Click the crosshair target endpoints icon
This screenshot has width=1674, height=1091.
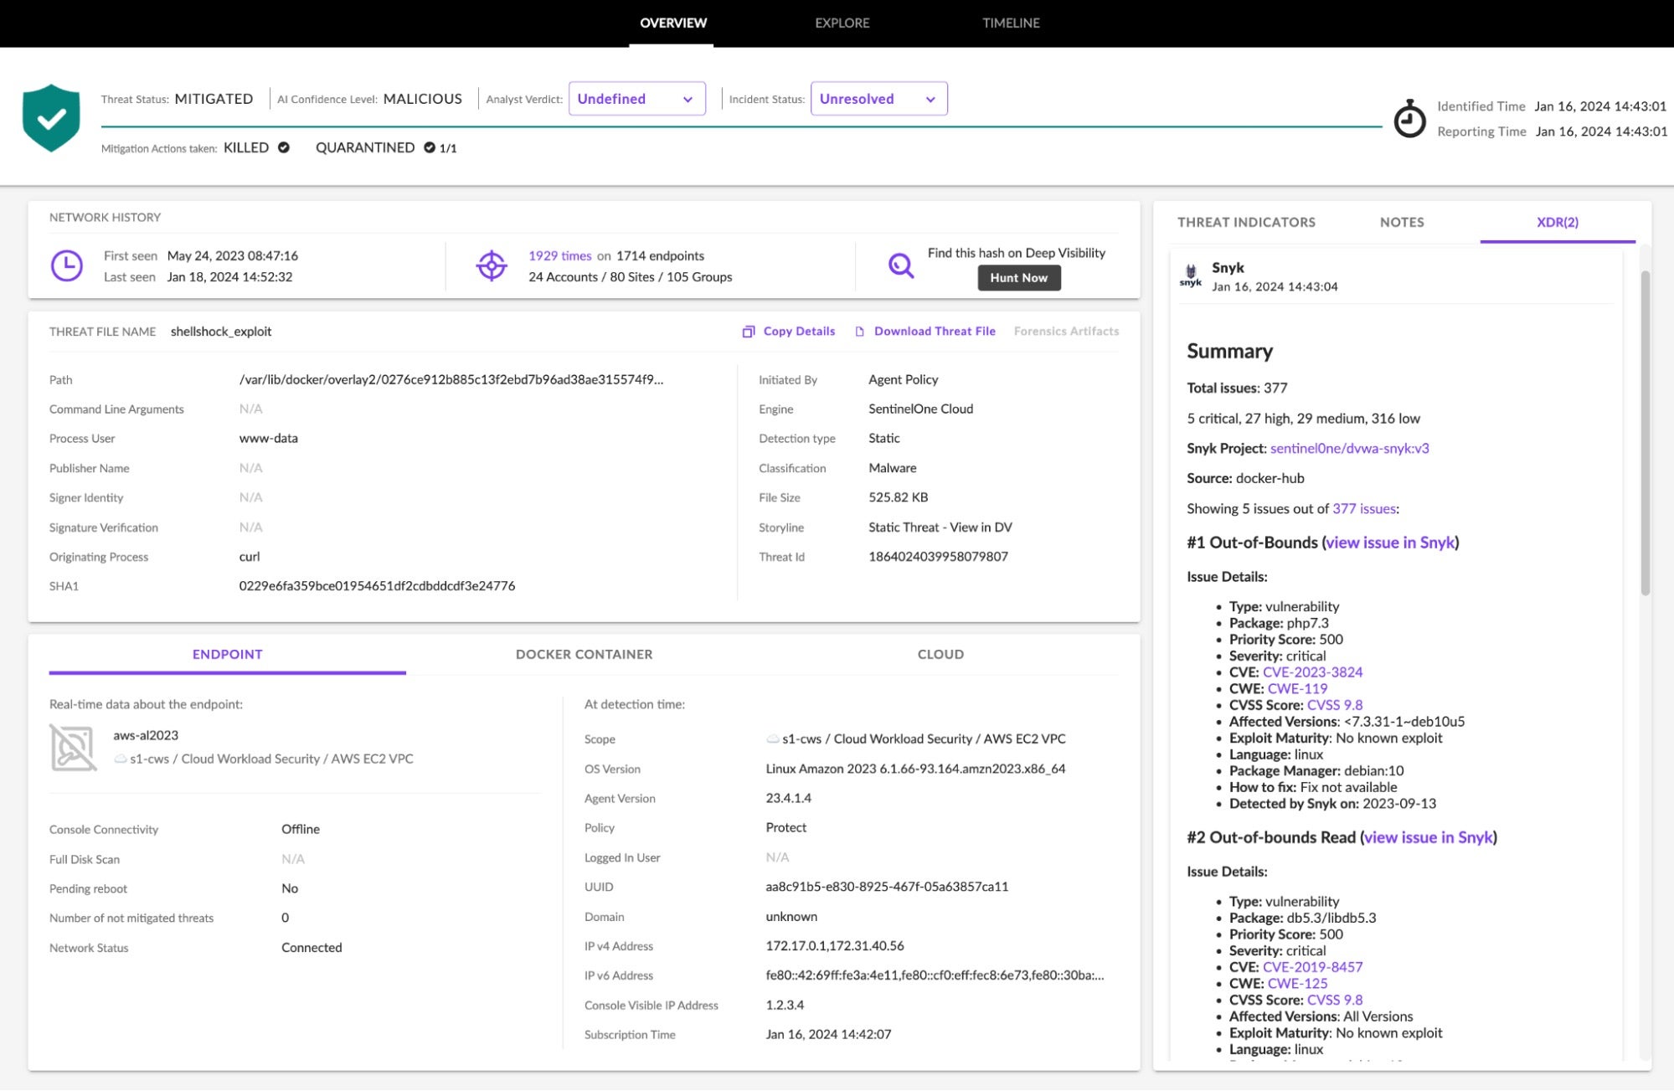pyautogui.click(x=492, y=266)
